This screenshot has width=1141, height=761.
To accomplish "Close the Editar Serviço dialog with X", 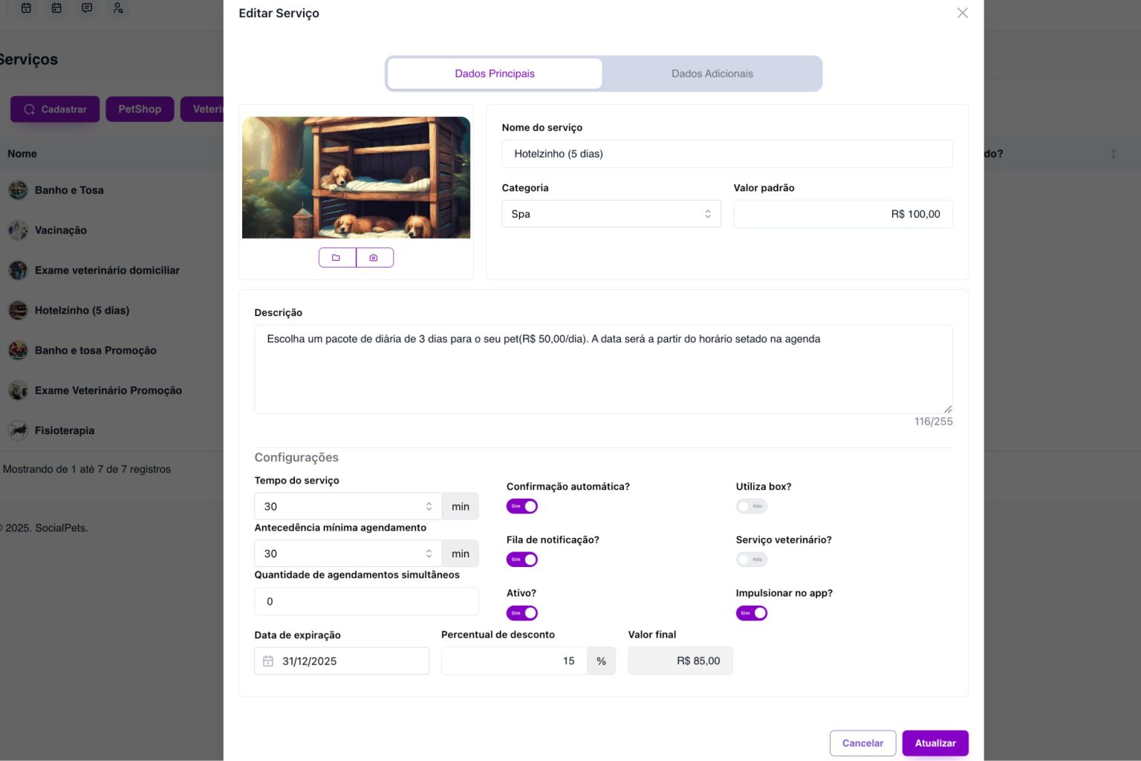I will point(962,13).
